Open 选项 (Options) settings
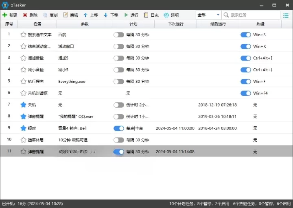Viewport: 293px width, 208px height. pyautogui.click(x=171, y=15)
